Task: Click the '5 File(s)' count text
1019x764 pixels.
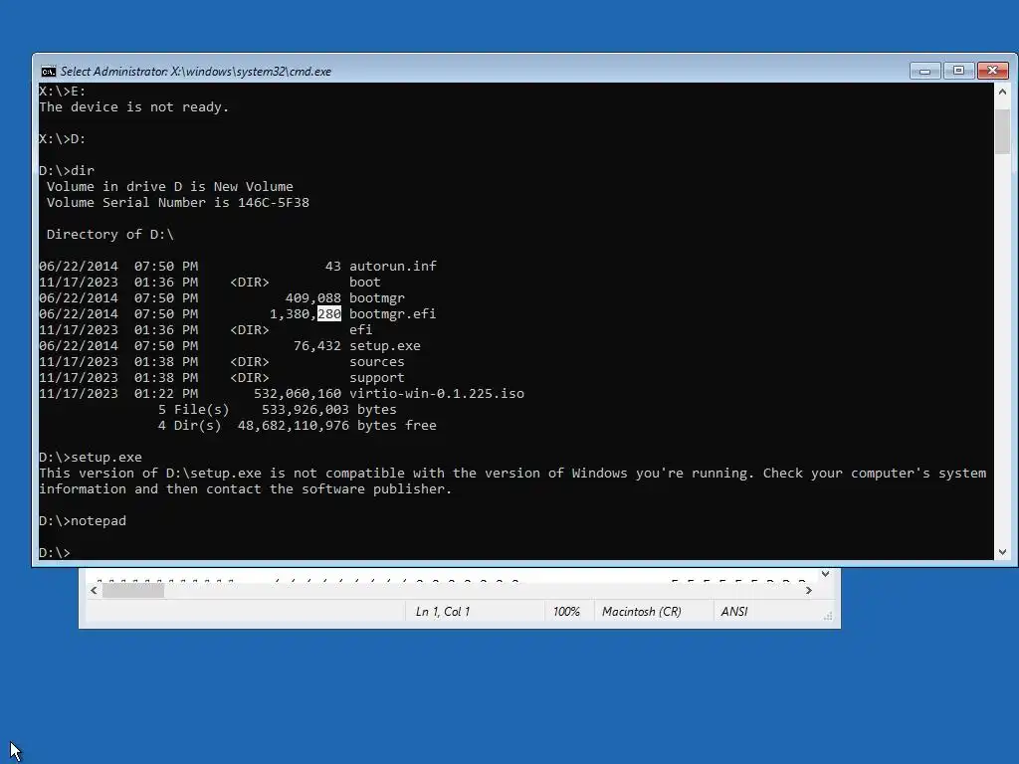Action: point(194,409)
